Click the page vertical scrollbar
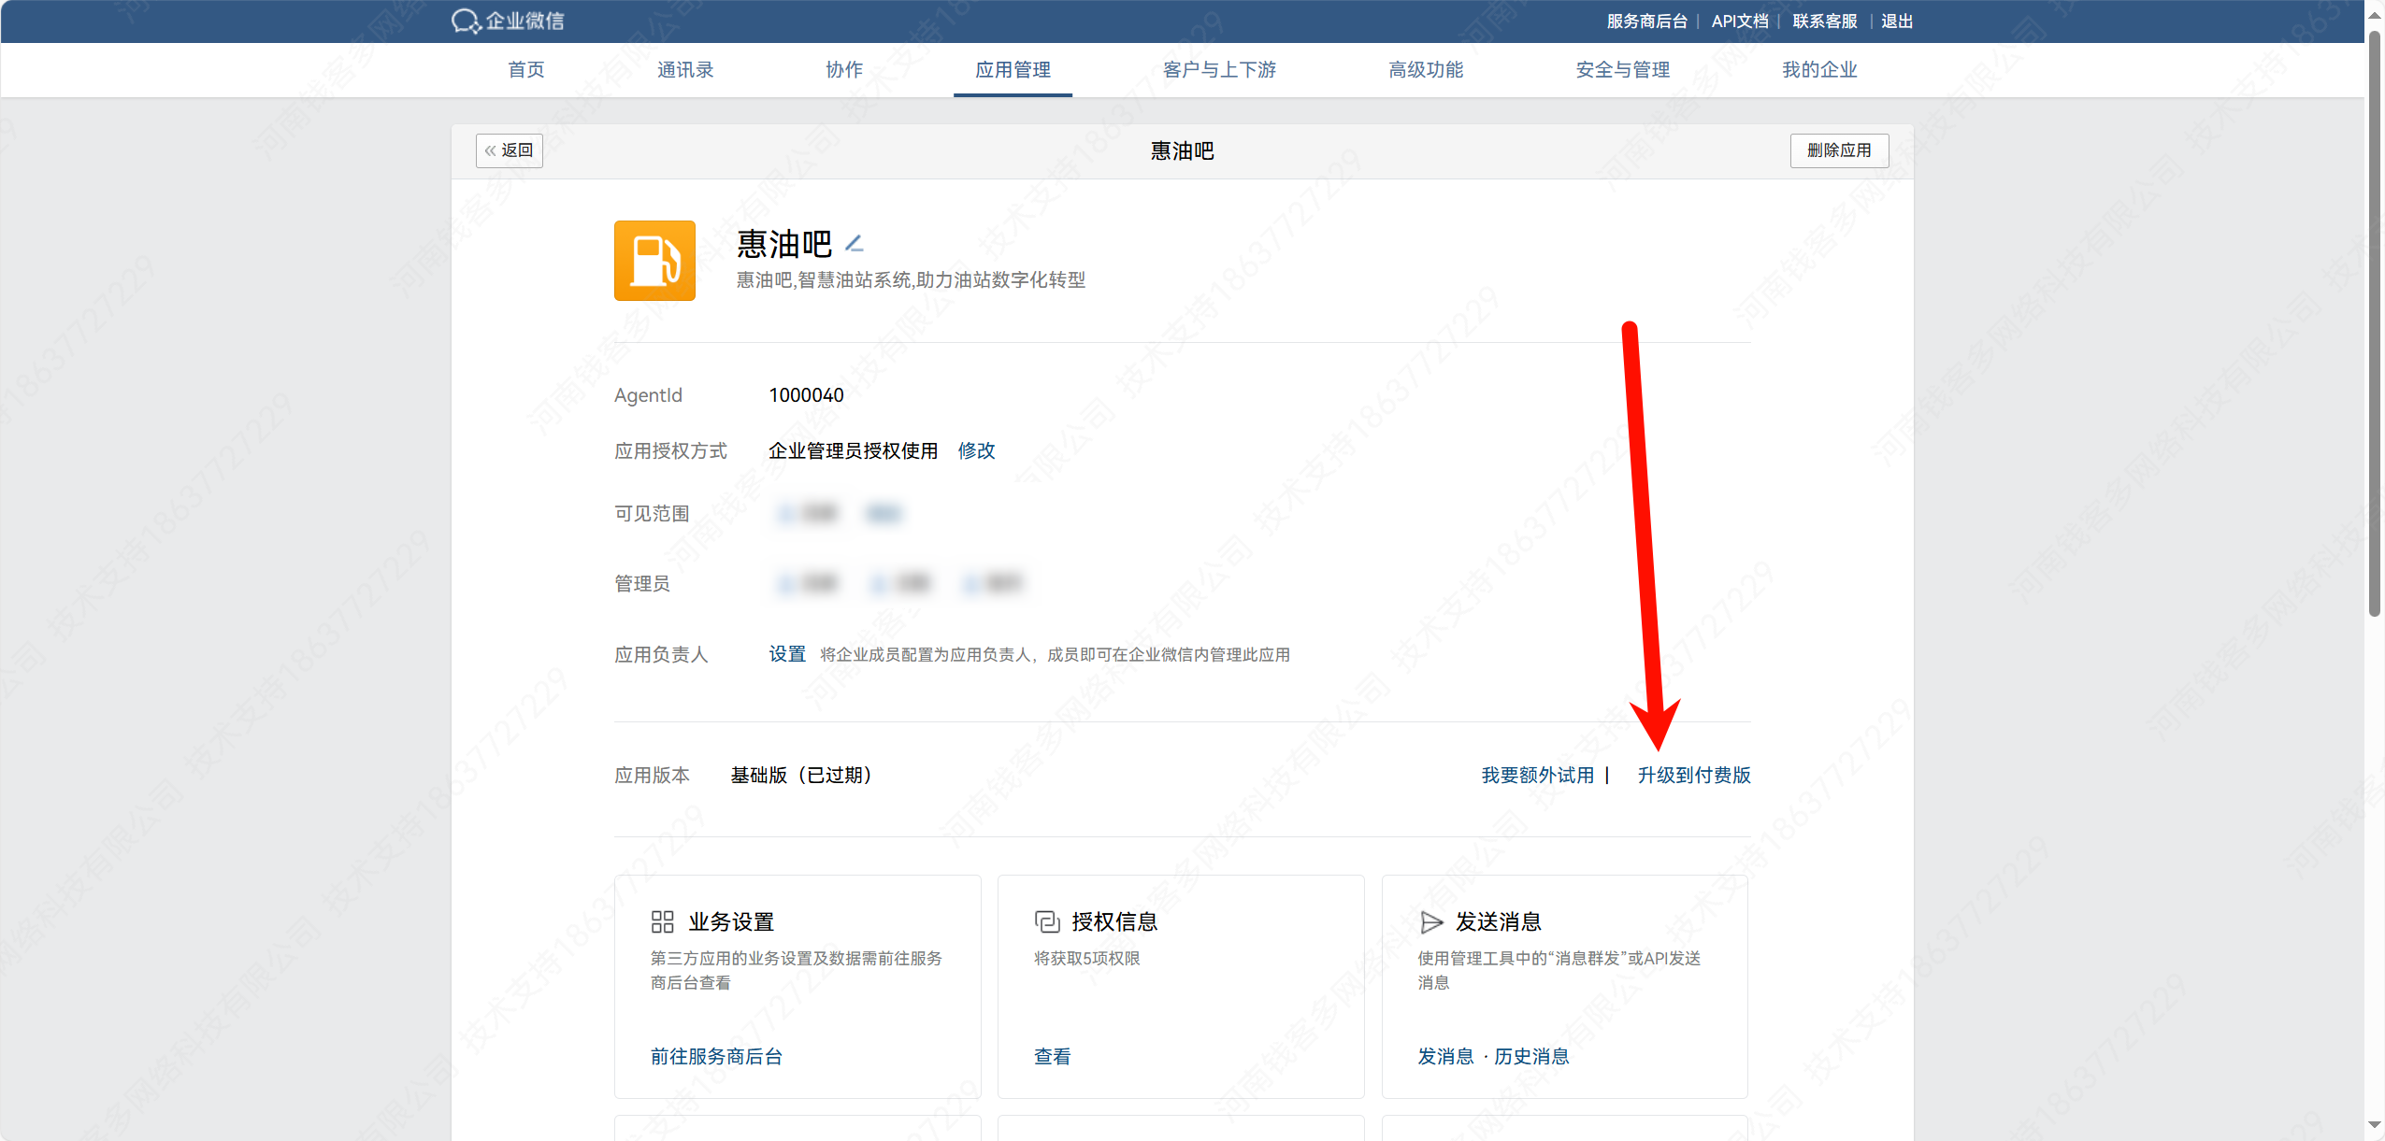Image resolution: width=2385 pixels, height=1141 pixels. pyautogui.click(x=2374, y=327)
